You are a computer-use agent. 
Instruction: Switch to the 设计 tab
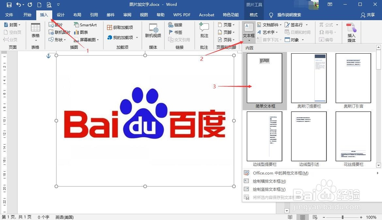(60, 15)
